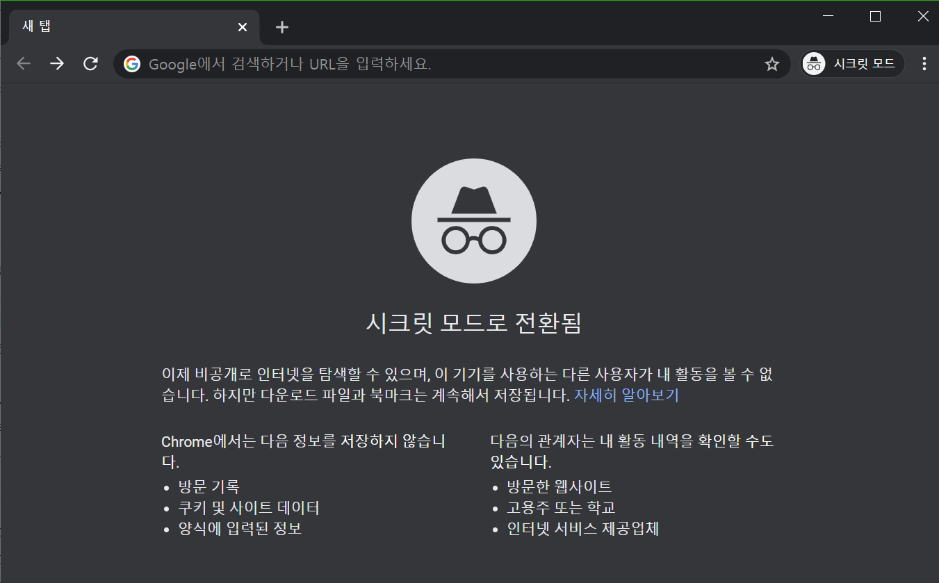Minimize the Chrome window
The image size is (939, 583).
click(828, 16)
